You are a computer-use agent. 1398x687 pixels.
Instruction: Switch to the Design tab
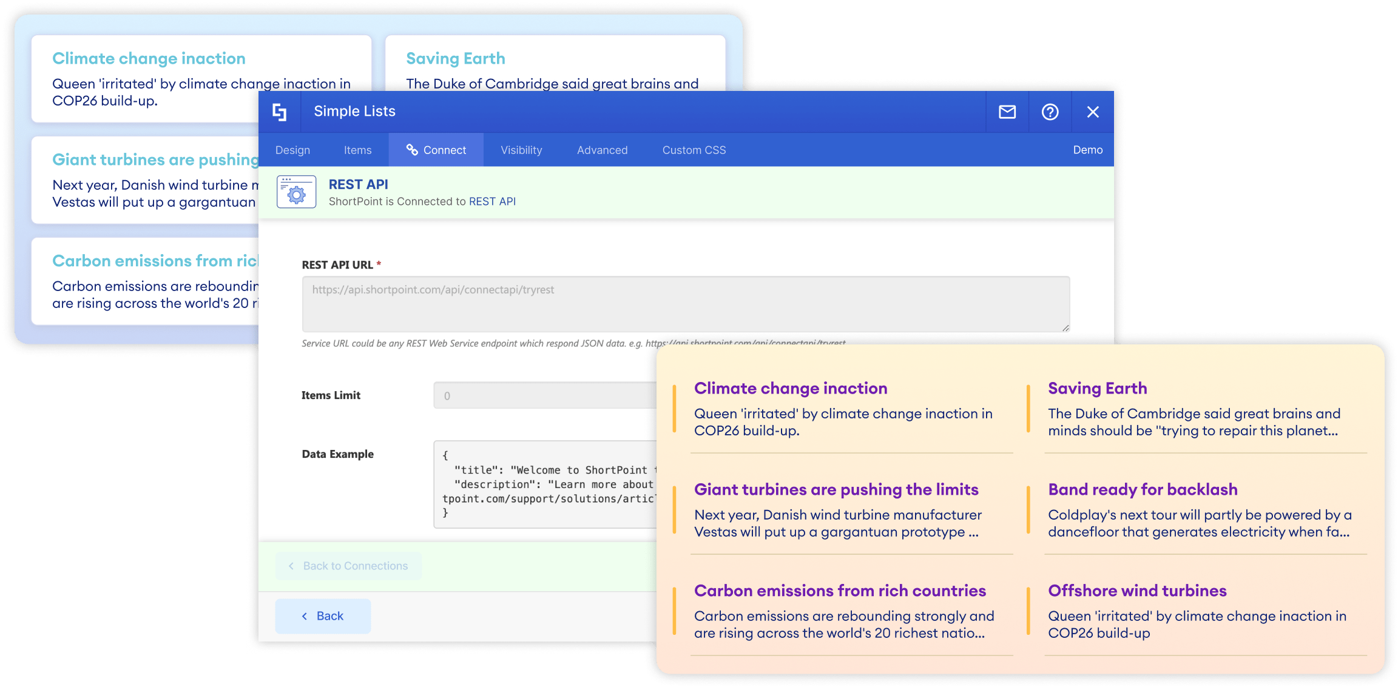[x=292, y=150]
